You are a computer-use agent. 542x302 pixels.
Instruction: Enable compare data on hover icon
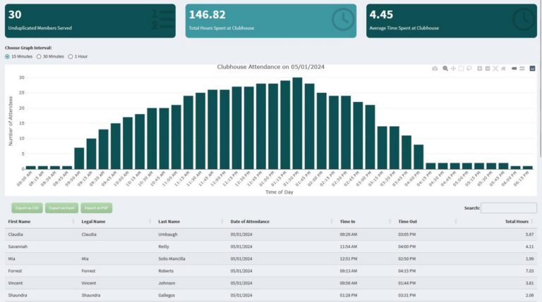tap(522, 68)
